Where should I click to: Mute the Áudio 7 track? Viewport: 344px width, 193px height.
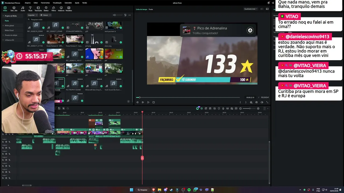coord(6,178)
